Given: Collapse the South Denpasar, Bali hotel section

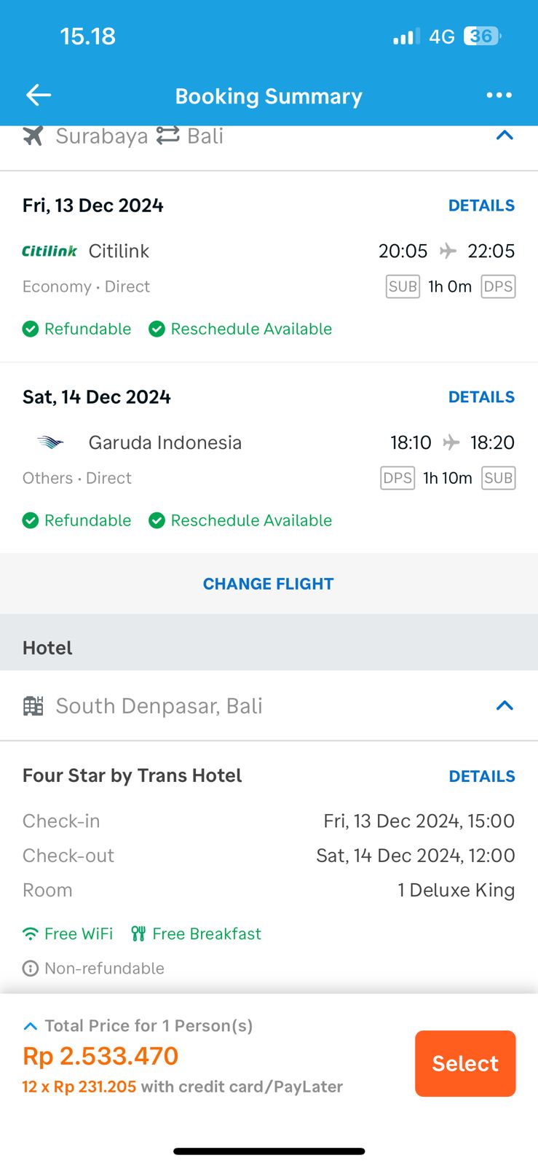Looking at the screenshot, I should tap(505, 705).
